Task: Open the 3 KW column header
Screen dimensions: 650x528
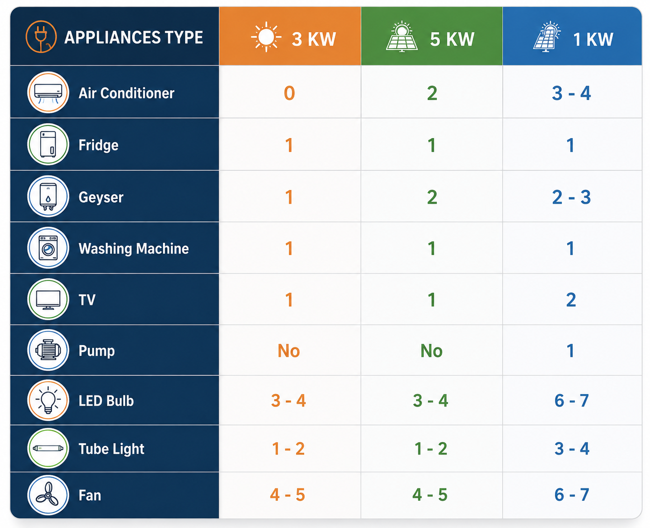Action: [290, 36]
